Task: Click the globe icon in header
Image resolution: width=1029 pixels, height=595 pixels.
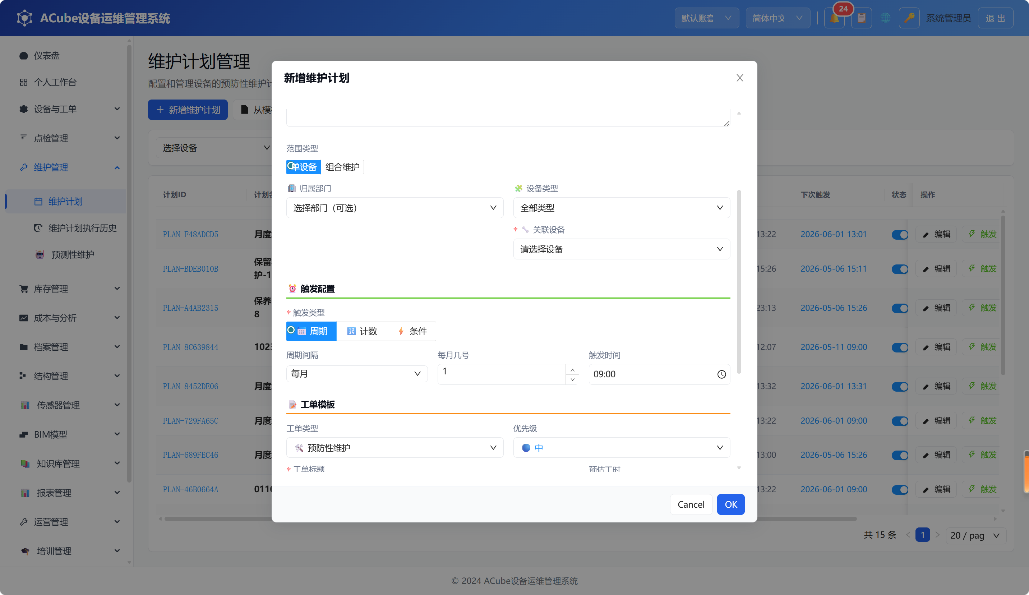Action: (x=885, y=18)
